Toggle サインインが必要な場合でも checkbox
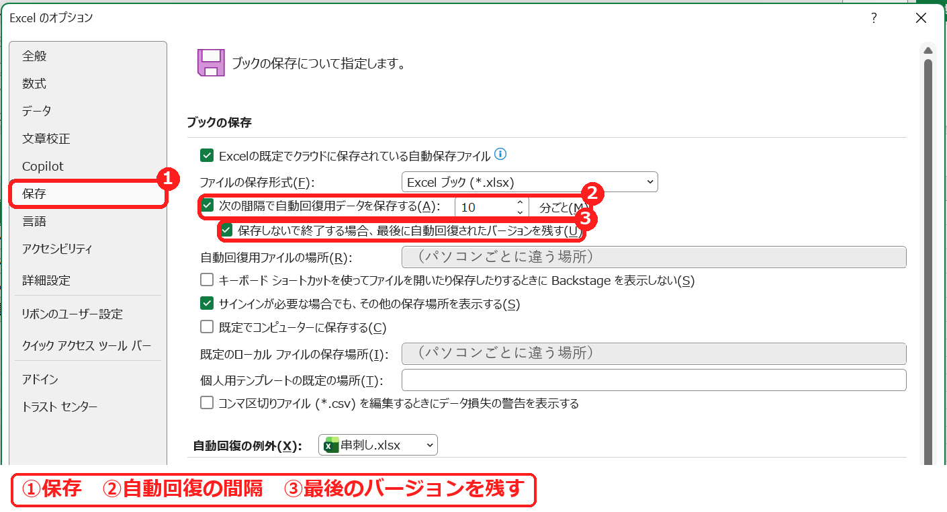Viewport: 947px width, 512px height. (207, 304)
